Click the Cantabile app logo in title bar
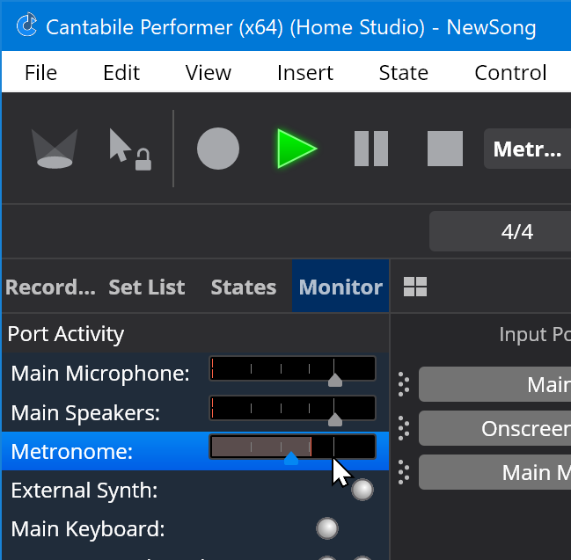571x560 pixels. [x=27, y=25]
